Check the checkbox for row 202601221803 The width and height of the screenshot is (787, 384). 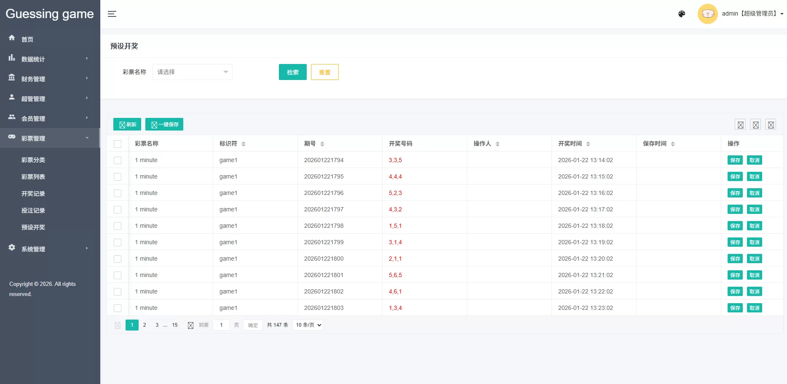click(x=118, y=308)
